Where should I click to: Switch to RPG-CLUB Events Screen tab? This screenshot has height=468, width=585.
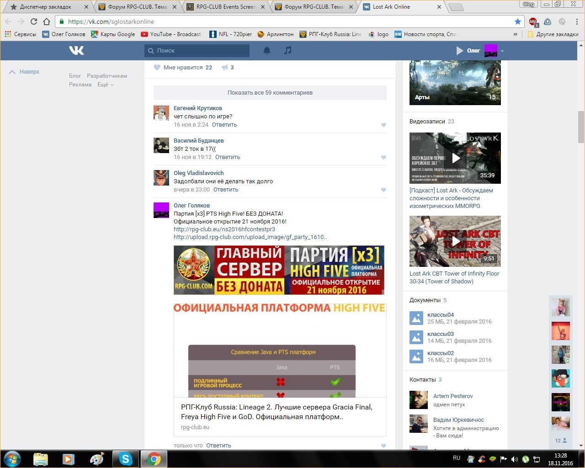[226, 7]
